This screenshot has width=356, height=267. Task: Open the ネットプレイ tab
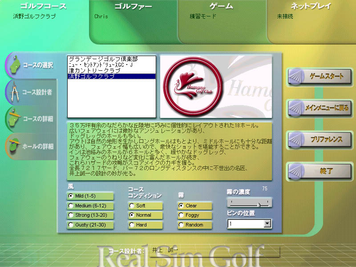311,7
